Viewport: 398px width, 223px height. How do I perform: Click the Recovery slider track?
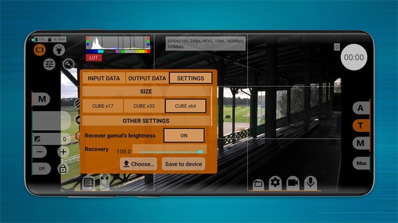coord(170,152)
